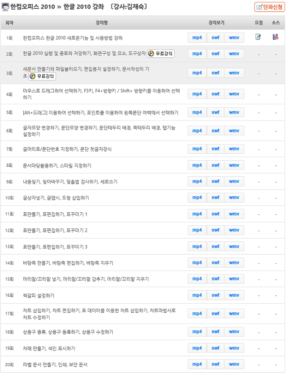Open swf for lecture 6회

coord(215,131)
